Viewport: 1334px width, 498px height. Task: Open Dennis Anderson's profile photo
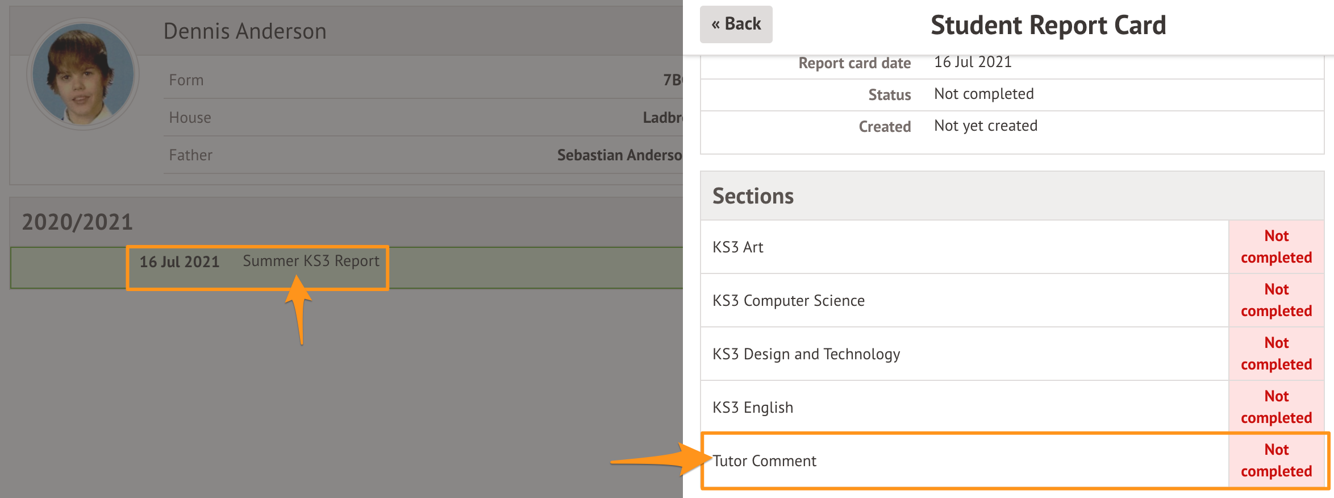pyautogui.click(x=83, y=74)
